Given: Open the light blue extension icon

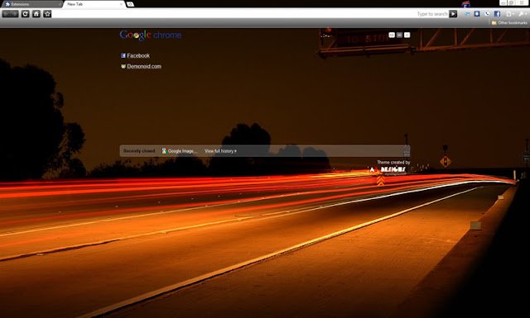Looking at the screenshot, I should click(x=467, y=14).
